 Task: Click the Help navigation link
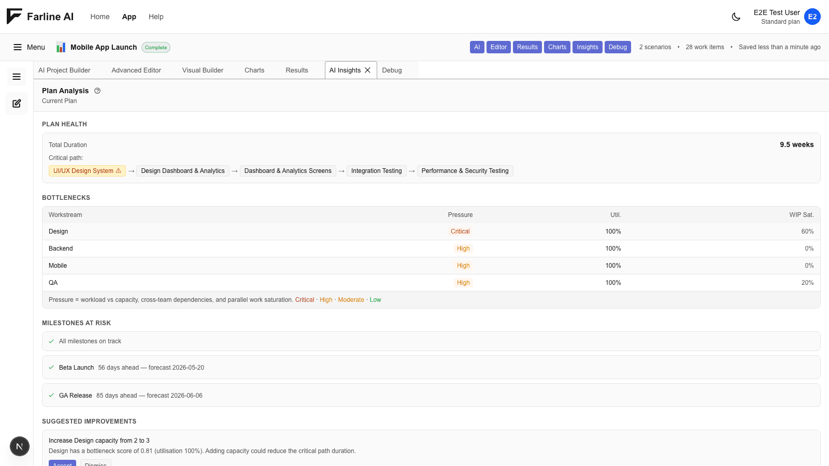[x=156, y=17]
